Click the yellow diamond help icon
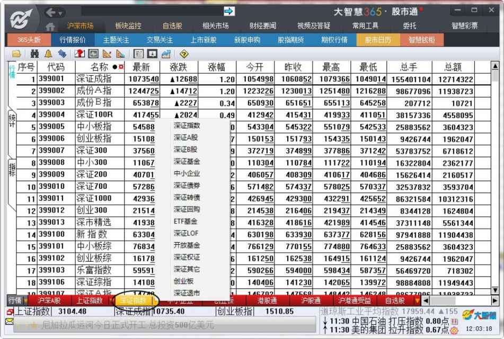Image resolution: width=504 pixels, height=339 pixels. [x=184, y=54]
